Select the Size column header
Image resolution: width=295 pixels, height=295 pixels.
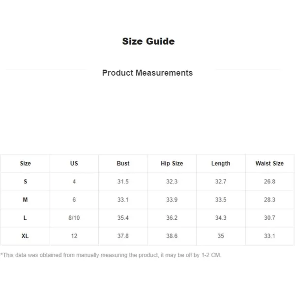coord(26,163)
